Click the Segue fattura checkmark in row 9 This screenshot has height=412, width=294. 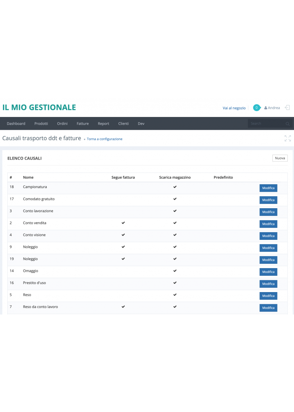(123, 247)
